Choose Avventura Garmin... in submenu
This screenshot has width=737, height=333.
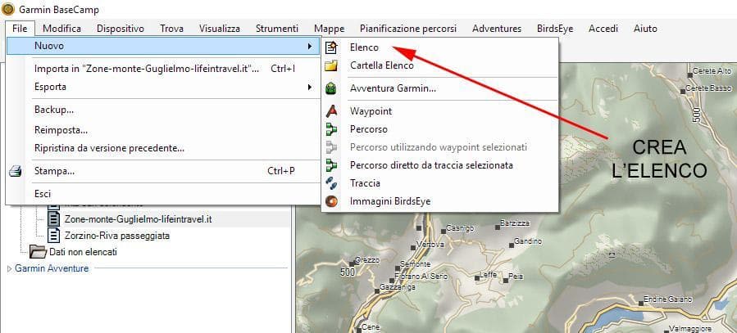(440, 88)
